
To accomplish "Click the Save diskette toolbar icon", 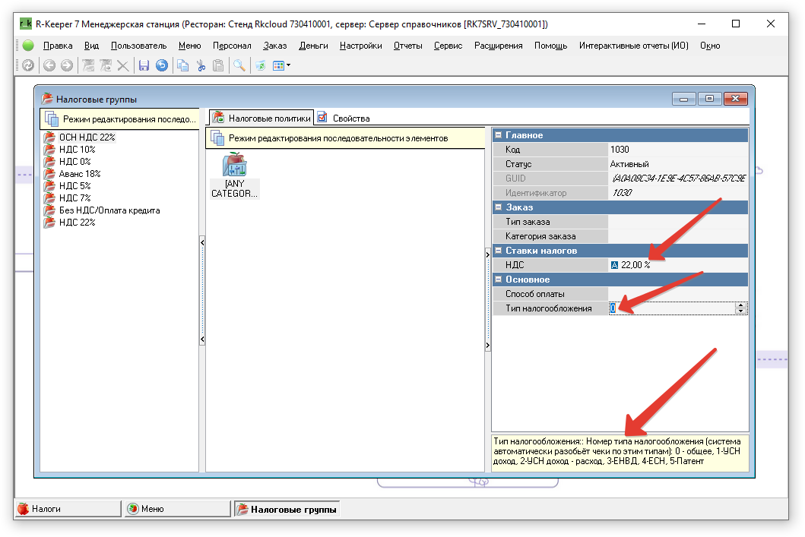I will 144,66.
